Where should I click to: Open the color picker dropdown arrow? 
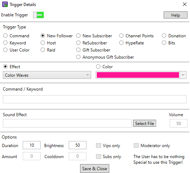(183, 75)
